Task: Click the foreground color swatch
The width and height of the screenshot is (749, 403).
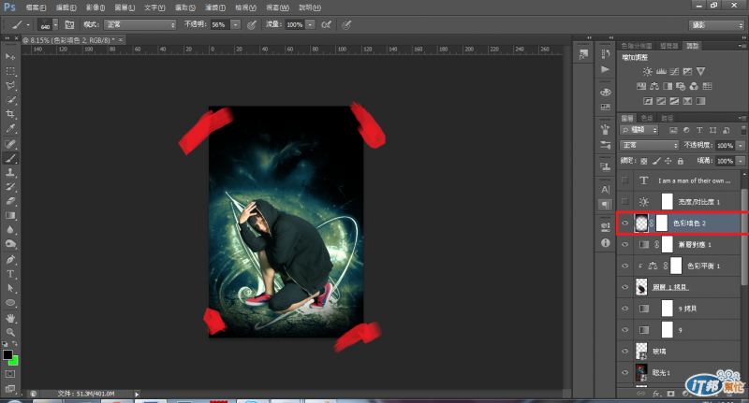Action: coord(7,354)
